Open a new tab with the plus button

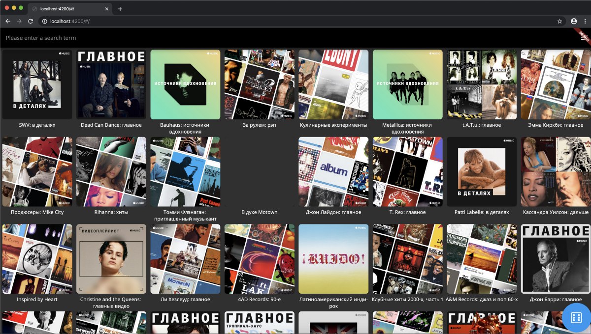tap(120, 9)
